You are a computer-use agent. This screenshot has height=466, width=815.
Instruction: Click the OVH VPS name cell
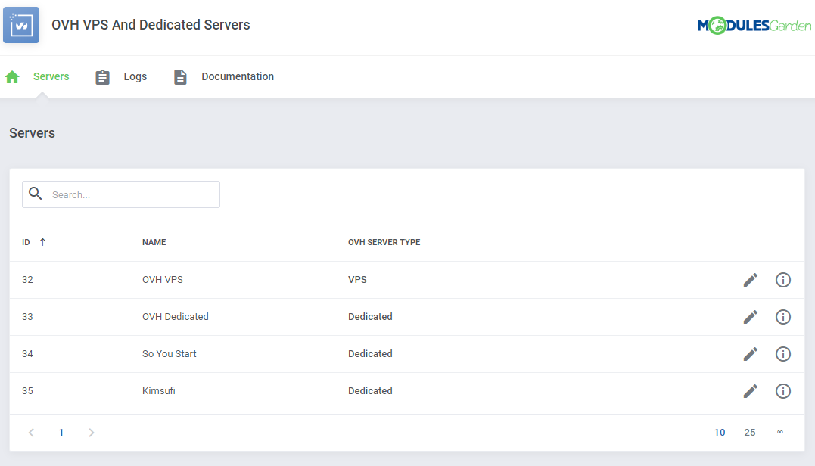(x=163, y=279)
